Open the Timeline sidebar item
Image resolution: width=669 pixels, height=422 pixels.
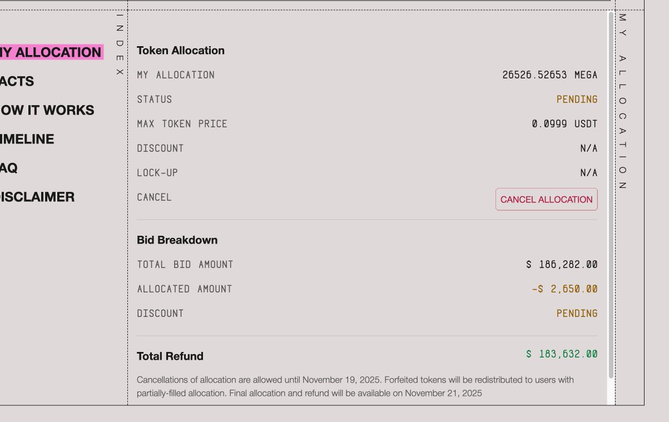coord(27,139)
